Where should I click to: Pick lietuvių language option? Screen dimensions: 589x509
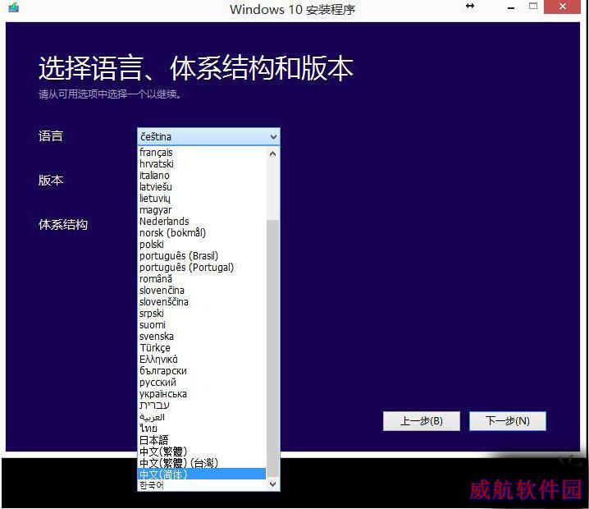pos(202,199)
